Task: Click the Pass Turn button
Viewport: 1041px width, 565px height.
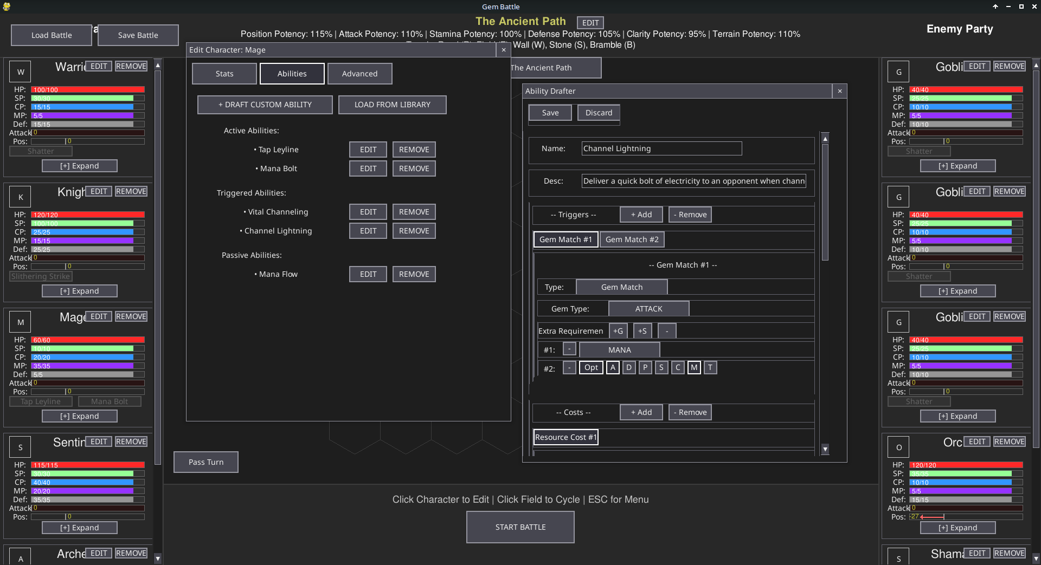Action: tap(205, 462)
